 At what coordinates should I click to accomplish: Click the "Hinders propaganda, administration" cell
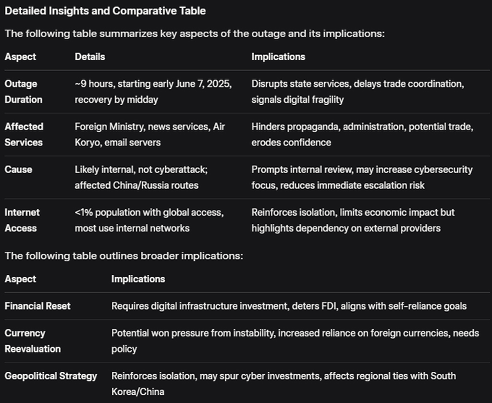click(362, 134)
